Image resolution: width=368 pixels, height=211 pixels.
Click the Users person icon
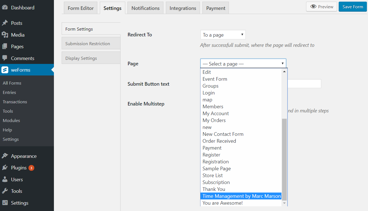(5, 179)
